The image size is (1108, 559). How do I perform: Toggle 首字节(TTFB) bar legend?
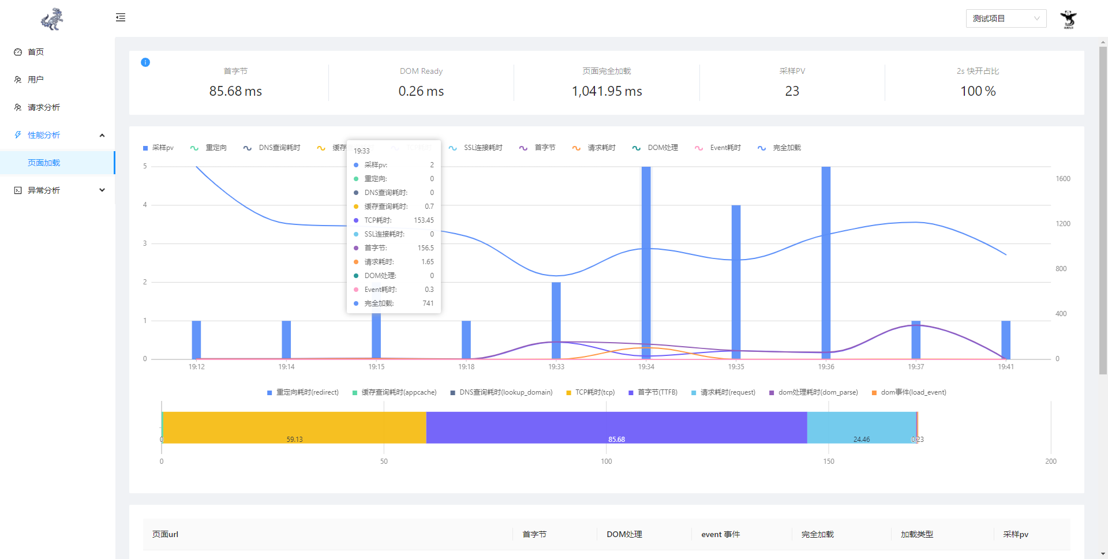click(x=653, y=392)
